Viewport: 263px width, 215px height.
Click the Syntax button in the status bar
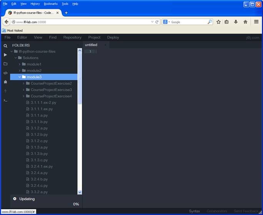click(x=194, y=211)
